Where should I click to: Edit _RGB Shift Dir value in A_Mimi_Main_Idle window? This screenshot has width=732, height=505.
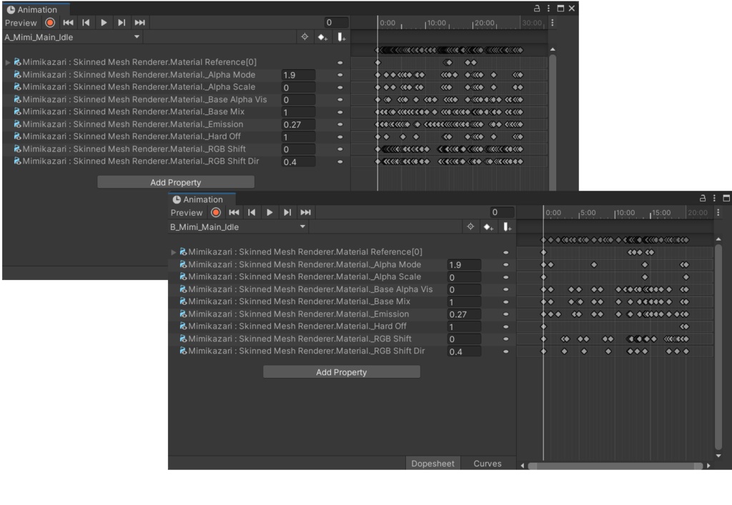pyautogui.click(x=298, y=162)
